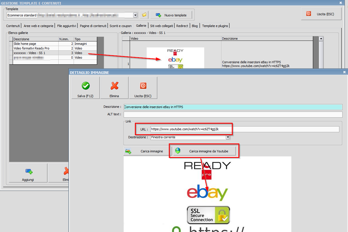Open Template e plugins tab

click(x=215, y=26)
